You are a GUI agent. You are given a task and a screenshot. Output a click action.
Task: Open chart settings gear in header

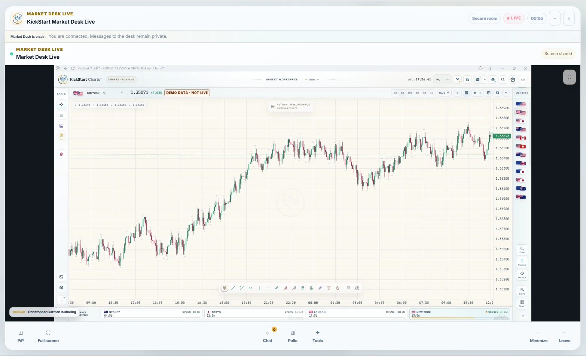(513, 80)
